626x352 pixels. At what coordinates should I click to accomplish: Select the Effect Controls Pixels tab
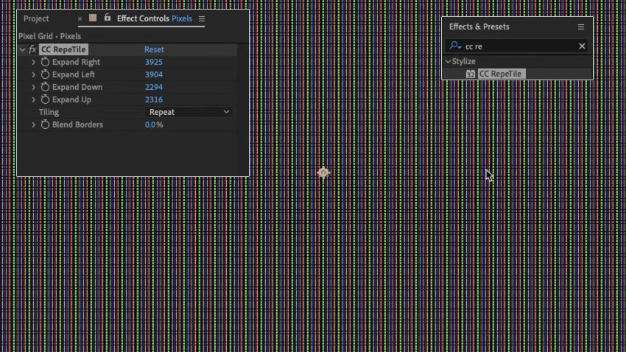[154, 18]
